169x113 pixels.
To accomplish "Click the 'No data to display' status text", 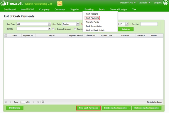I will click(155, 102).
